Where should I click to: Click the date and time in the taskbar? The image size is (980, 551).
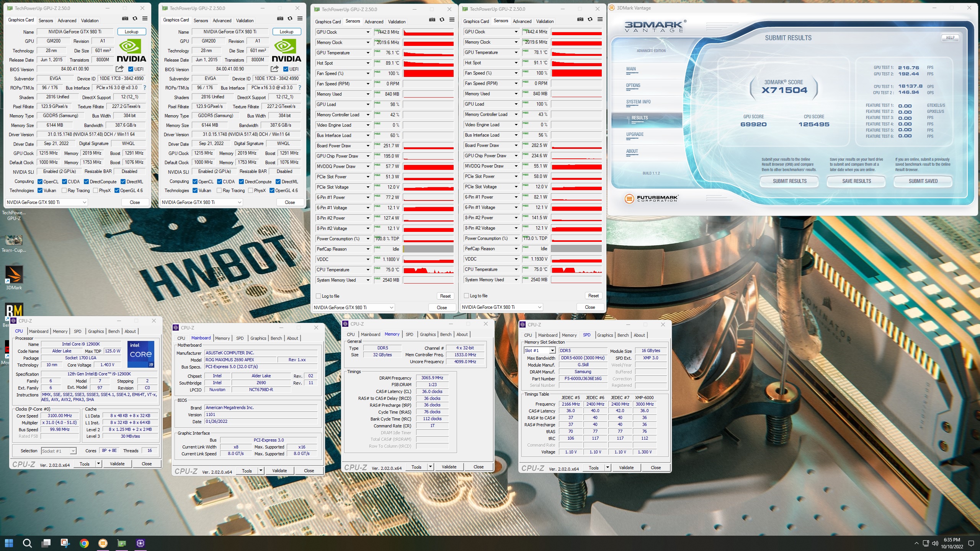point(952,543)
